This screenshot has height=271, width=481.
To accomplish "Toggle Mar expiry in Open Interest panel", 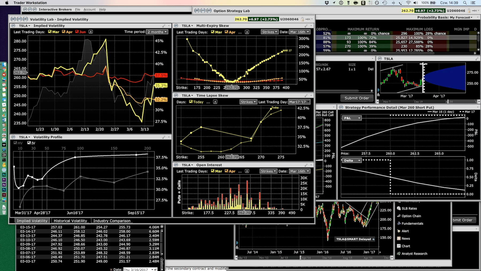I will click(x=213, y=171).
